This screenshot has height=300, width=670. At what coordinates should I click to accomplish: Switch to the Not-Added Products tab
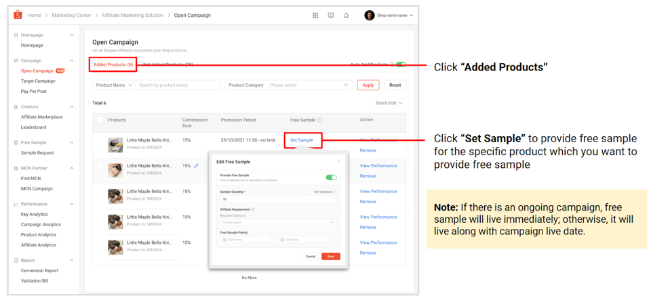(168, 65)
